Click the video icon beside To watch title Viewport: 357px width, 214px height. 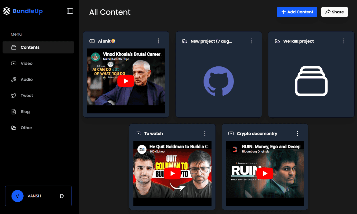pyautogui.click(x=139, y=133)
